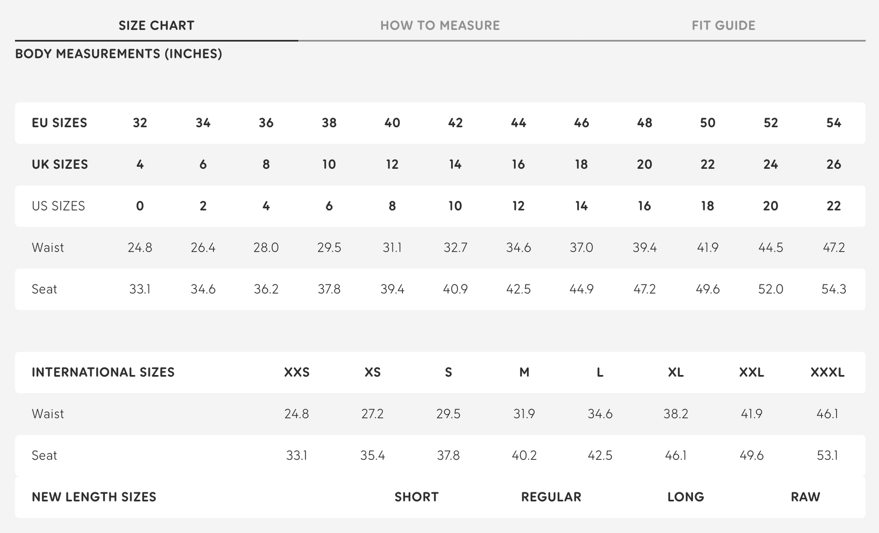Click the XL international size header
Viewport: 879px width, 533px height.
(x=676, y=373)
